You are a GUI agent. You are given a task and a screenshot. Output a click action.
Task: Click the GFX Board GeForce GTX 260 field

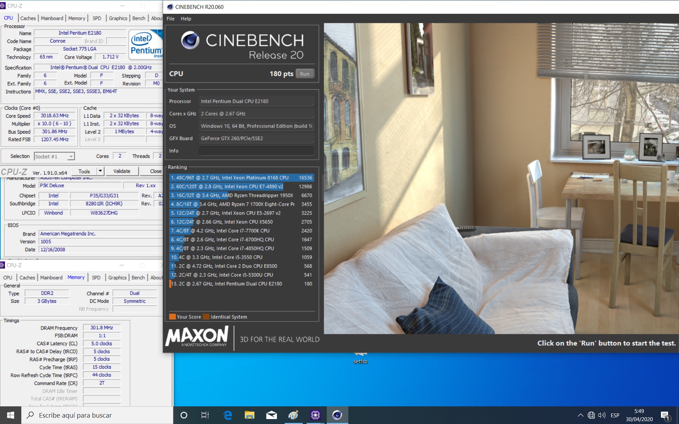click(x=256, y=139)
